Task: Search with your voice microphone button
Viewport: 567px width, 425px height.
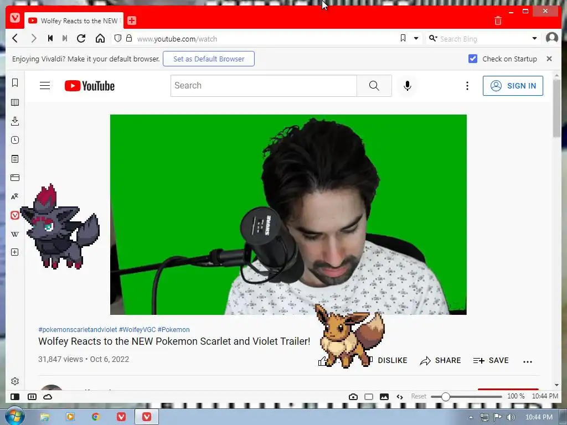Action: (x=408, y=86)
